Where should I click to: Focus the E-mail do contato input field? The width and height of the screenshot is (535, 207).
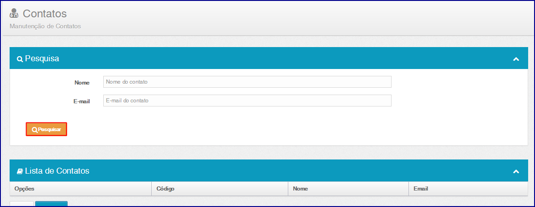click(x=247, y=101)
